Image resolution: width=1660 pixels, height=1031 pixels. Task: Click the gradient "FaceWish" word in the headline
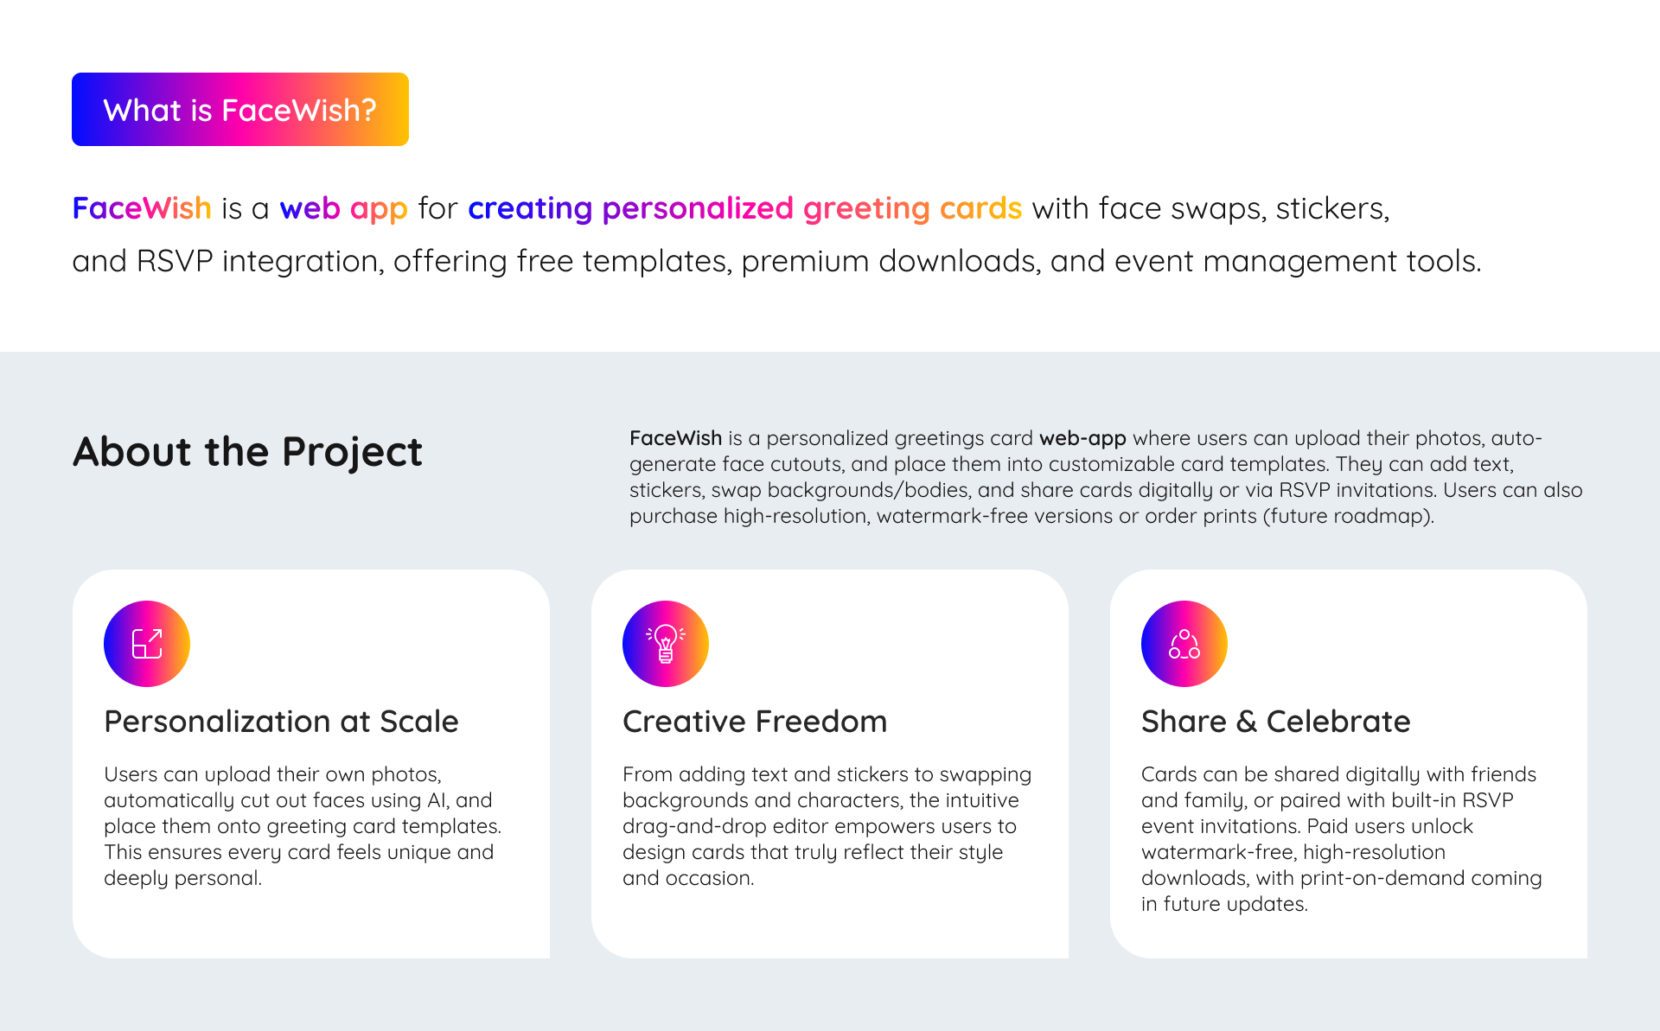142,208
